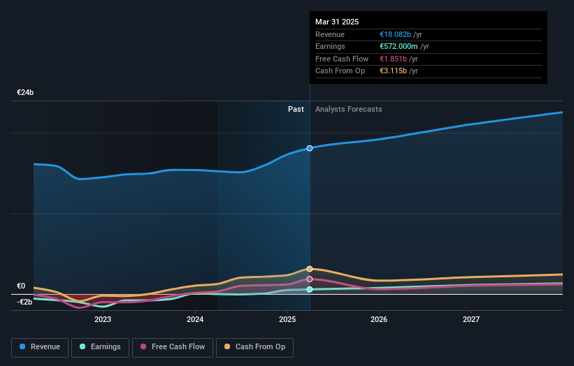
Task: Click the €1.851b free cash flow value
Action: pos(393,59)
